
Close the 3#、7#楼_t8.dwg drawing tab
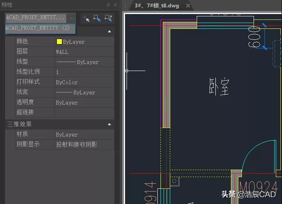(188, 5)
